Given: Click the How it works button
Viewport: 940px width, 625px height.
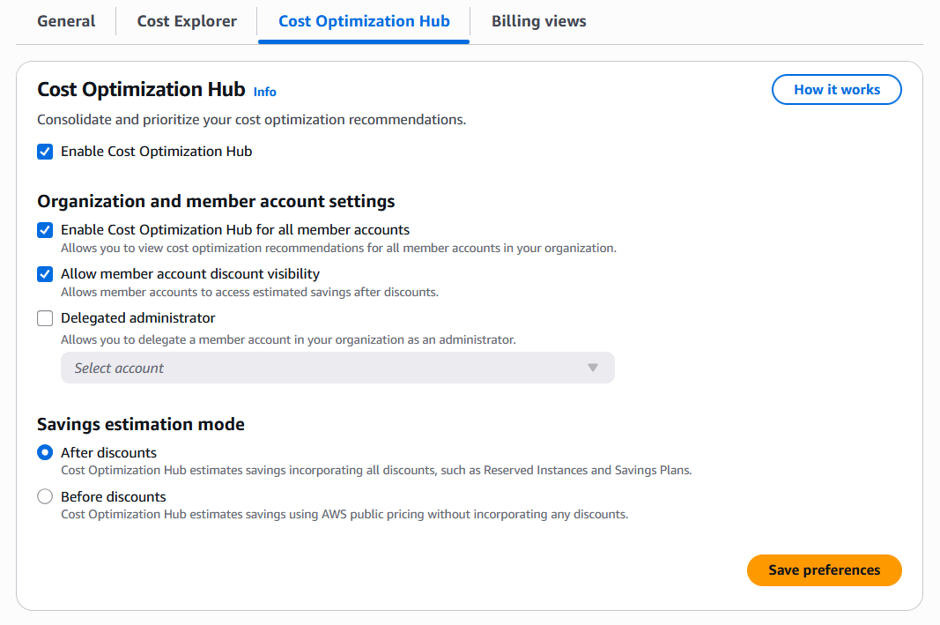Looking at the screenshot, I should (836, 89).
